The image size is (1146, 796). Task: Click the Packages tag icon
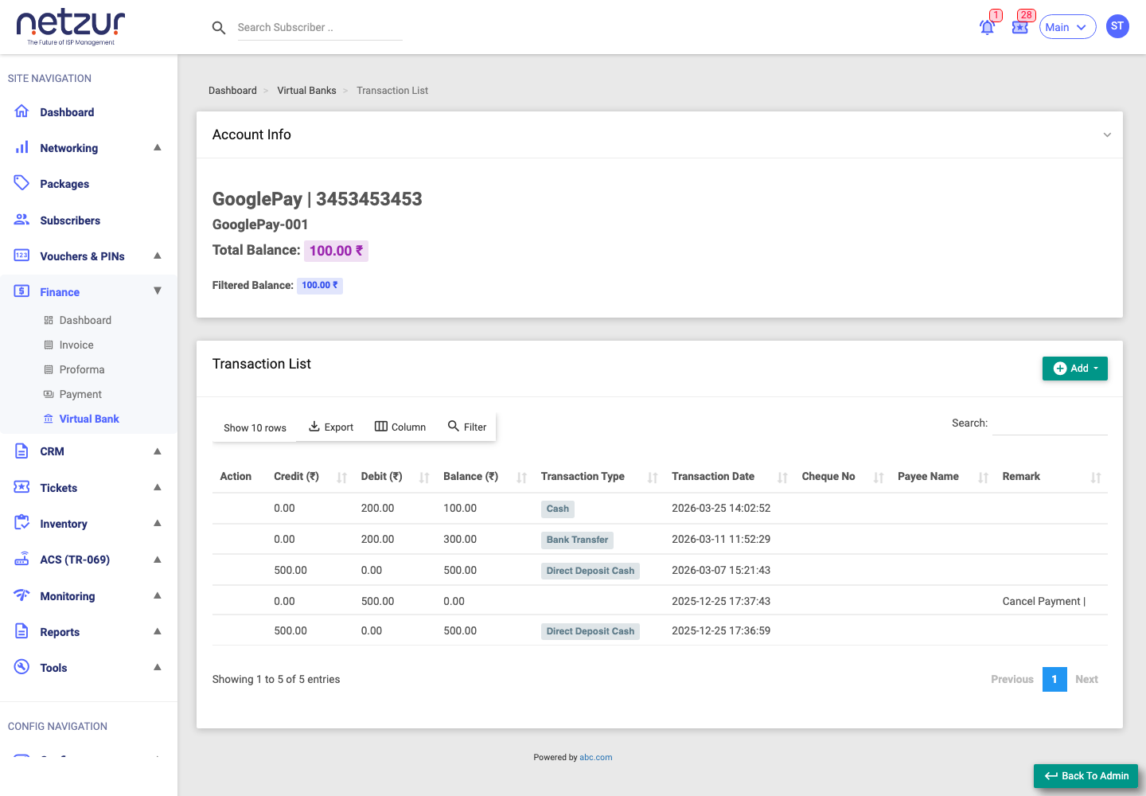[22, 183]
